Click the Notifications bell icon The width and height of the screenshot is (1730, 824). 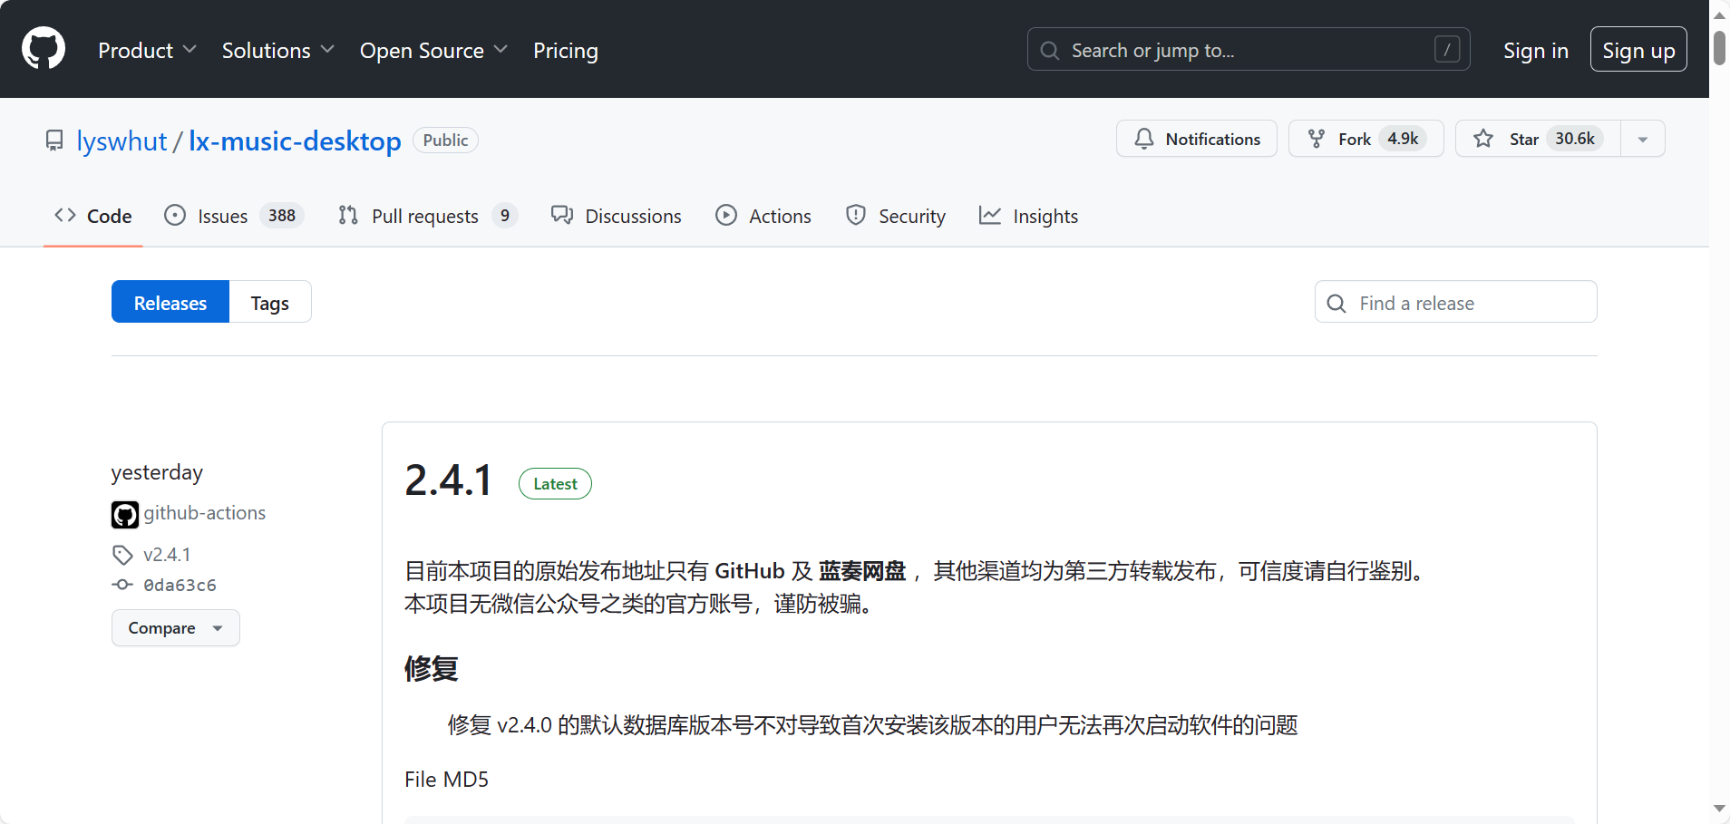(x=1144, y=139)
